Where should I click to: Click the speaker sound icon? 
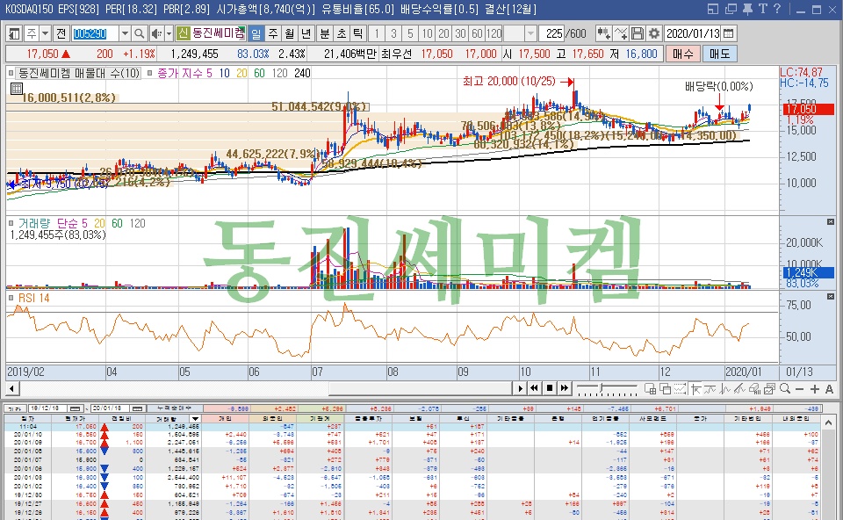point(156,34)
